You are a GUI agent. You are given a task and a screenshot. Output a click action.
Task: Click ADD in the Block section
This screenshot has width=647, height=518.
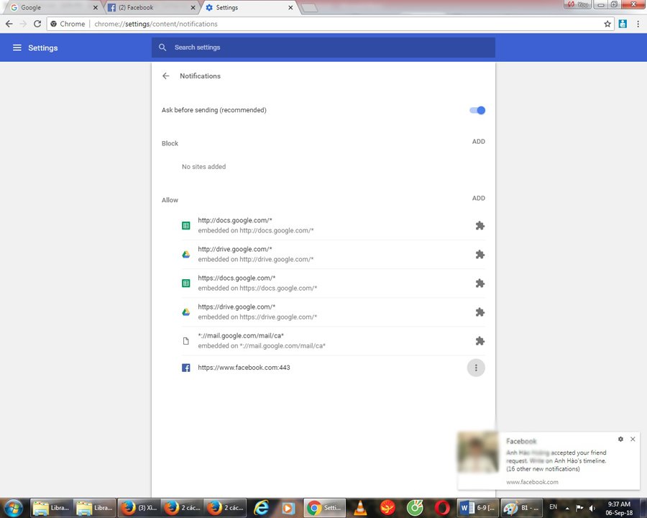[478, 142]
